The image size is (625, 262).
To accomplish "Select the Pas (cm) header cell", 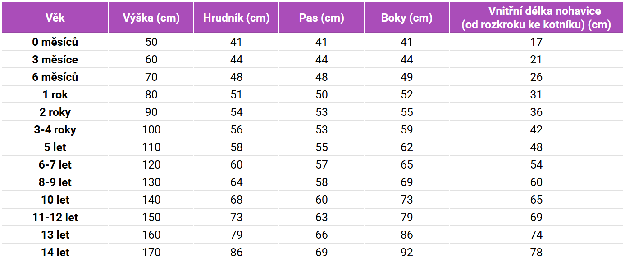I will pos(322,18).
